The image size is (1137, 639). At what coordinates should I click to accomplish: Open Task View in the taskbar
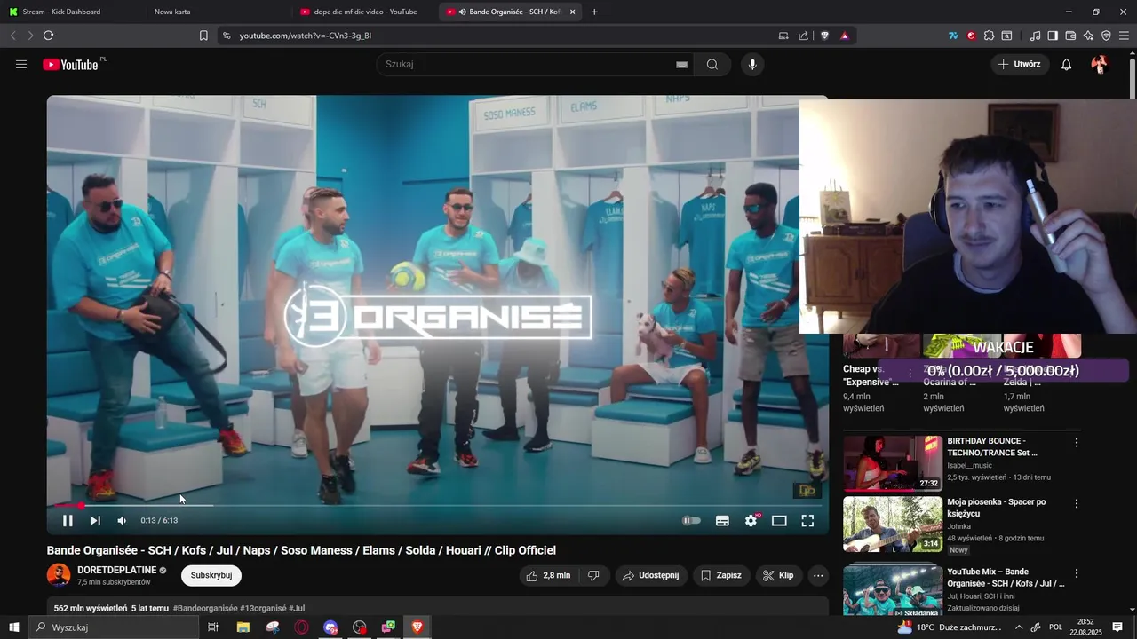[212, 627]
